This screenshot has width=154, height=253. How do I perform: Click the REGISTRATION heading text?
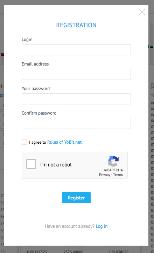pos(76,25)
